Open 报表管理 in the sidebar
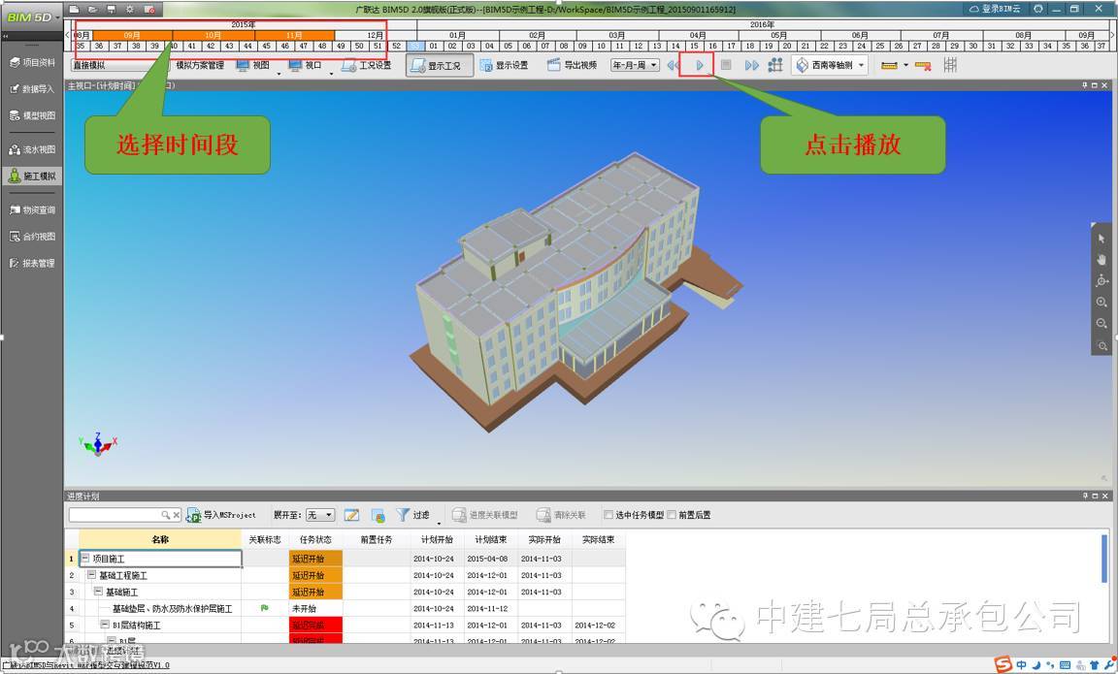This screenshot has width=1118, height=674. [32, 263]
